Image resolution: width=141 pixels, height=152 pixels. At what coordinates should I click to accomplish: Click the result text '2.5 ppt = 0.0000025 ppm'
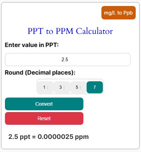48,137
